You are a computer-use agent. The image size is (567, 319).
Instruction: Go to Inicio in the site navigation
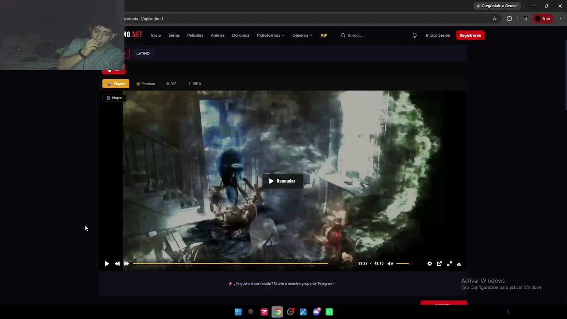(156, 35)
